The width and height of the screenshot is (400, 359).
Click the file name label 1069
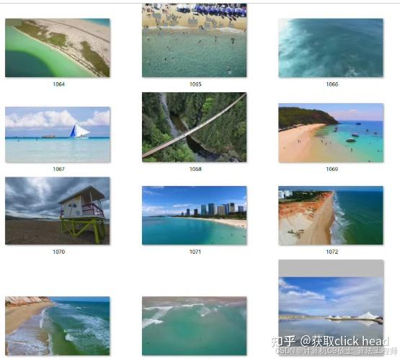(x=332, y=169)
